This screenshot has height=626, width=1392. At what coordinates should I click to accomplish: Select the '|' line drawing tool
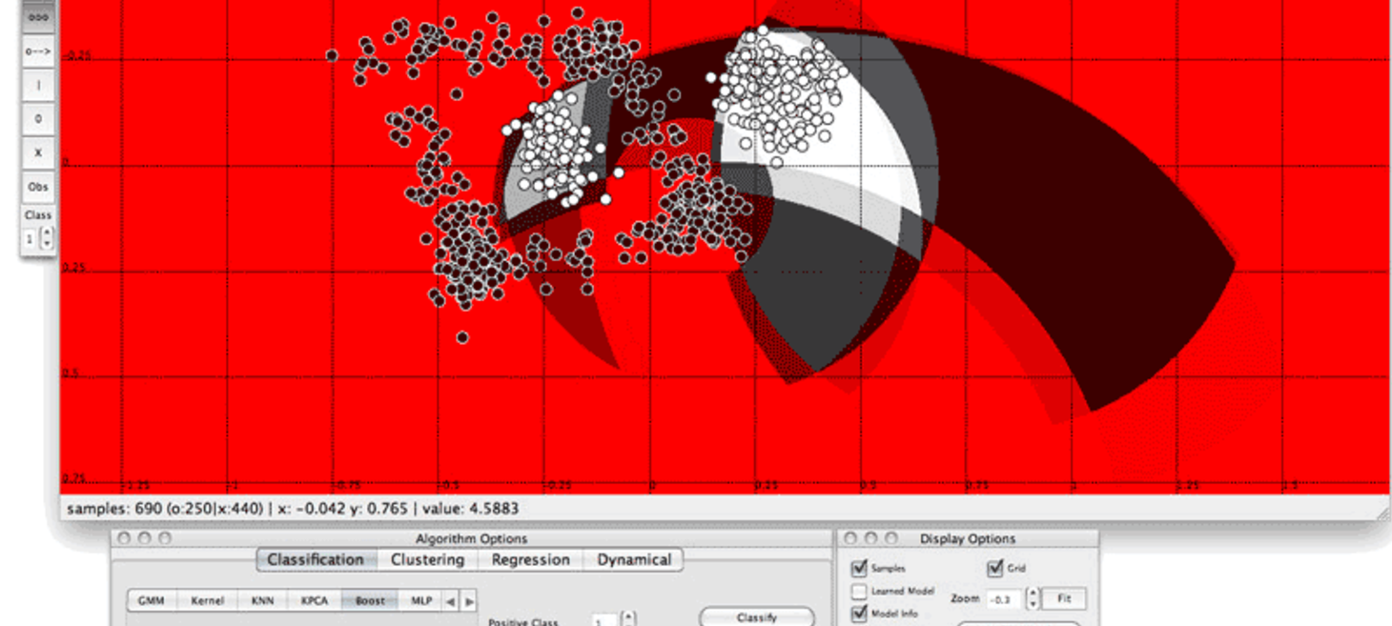pyautogui.click(x=38, y=85)
